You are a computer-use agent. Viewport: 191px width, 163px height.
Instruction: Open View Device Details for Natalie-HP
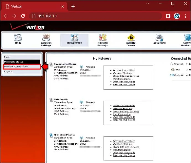click(124, 117)
